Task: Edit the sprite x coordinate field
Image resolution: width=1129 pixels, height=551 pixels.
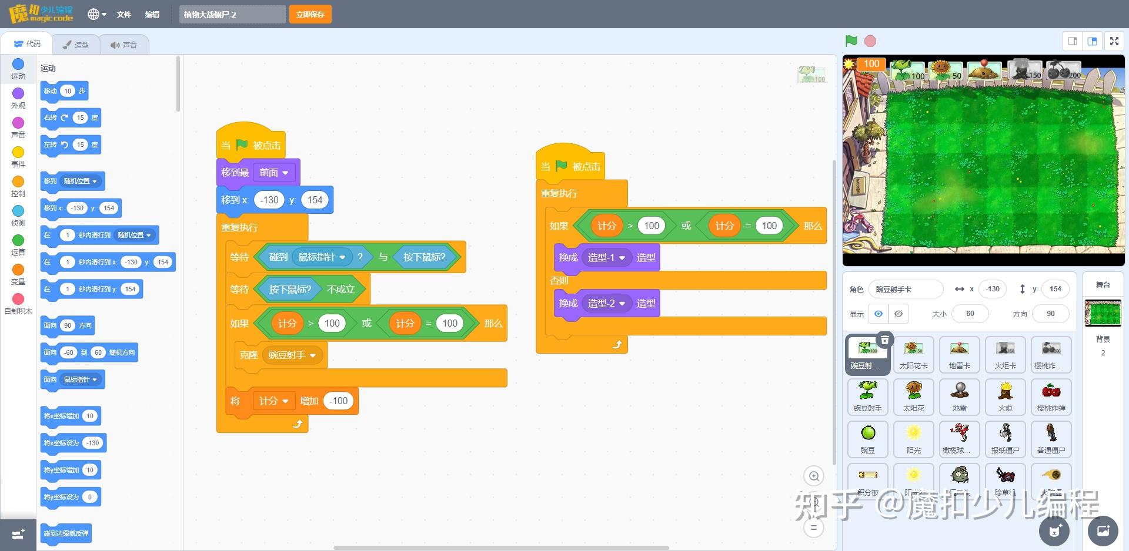Action: tap(993, 289)
